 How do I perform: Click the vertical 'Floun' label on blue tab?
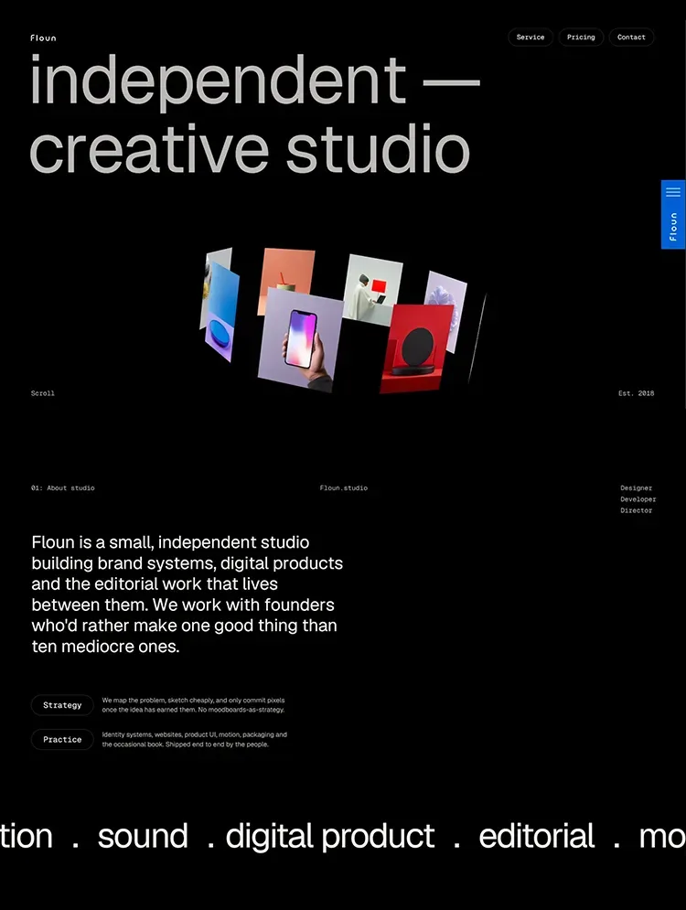(673, 226)
